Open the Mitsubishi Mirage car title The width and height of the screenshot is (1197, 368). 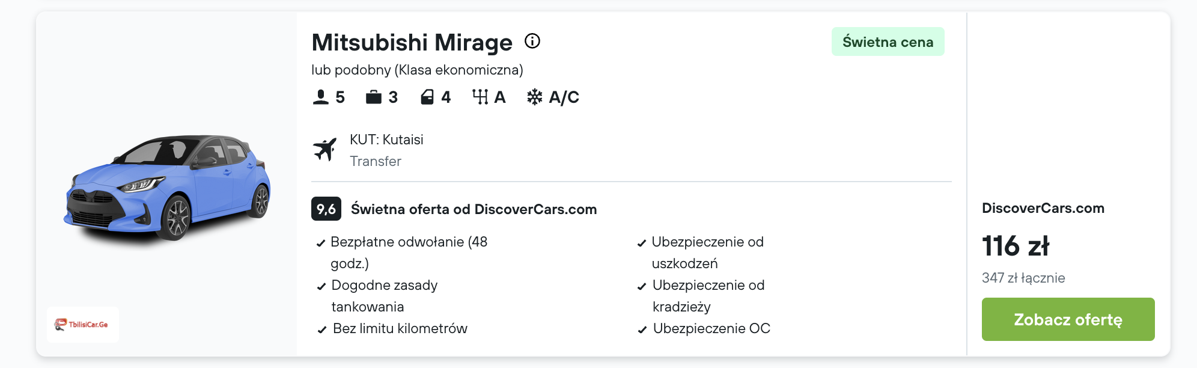412,42
